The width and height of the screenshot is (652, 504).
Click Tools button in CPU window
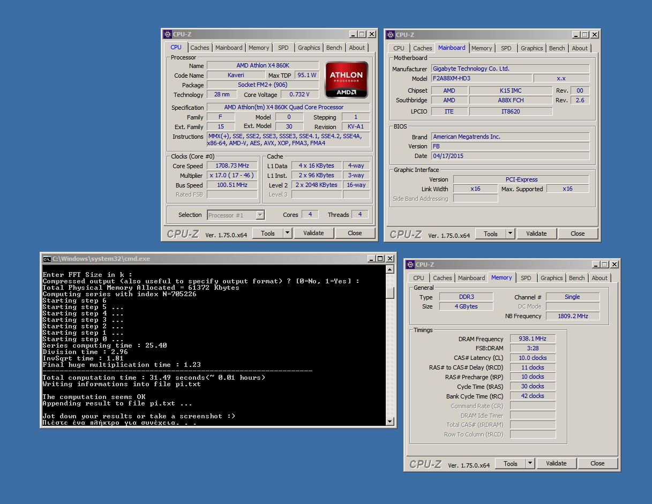[x=267, y=233]
